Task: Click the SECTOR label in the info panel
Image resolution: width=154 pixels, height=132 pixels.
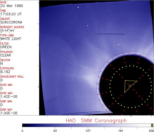Action: pos(5,60)
